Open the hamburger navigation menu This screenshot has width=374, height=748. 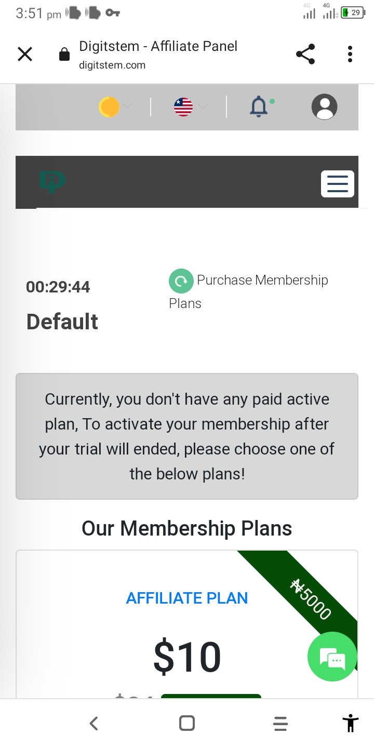[x=338, y=184]
